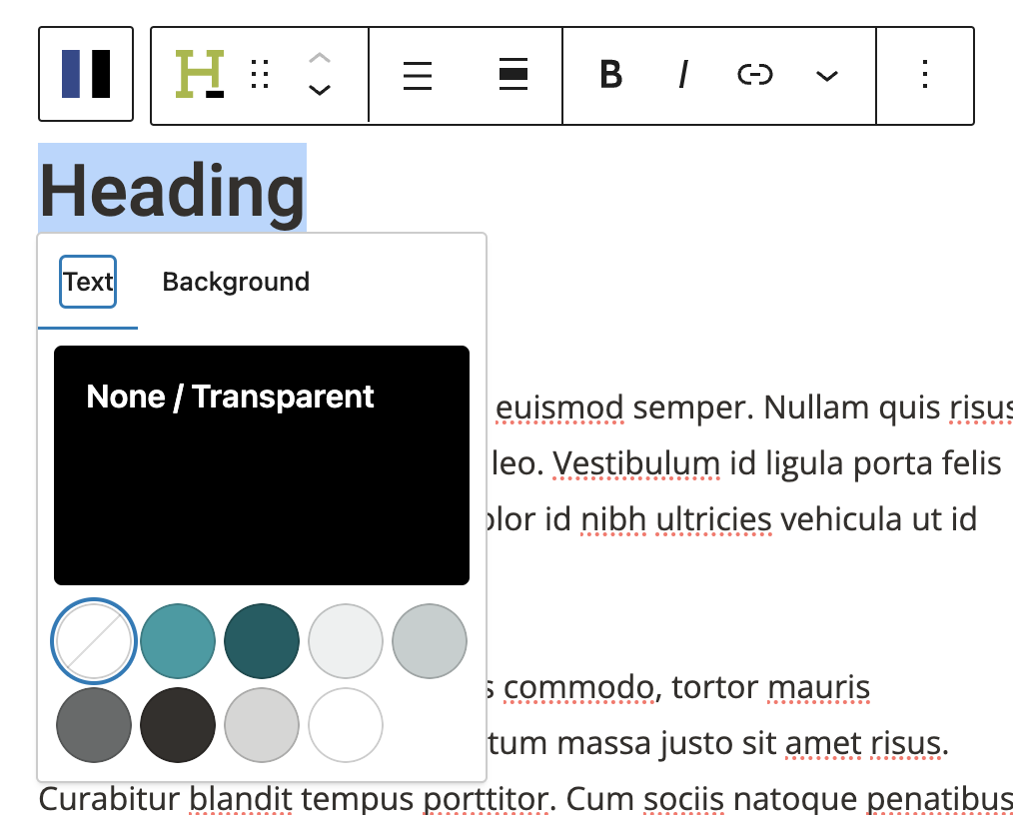1013x815 pixels.
Task: Move the block down
Action: pyautogui.click(x=319, y=90)
